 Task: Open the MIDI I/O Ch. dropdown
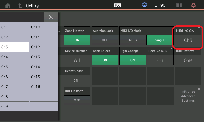click(x=188, y=40)
